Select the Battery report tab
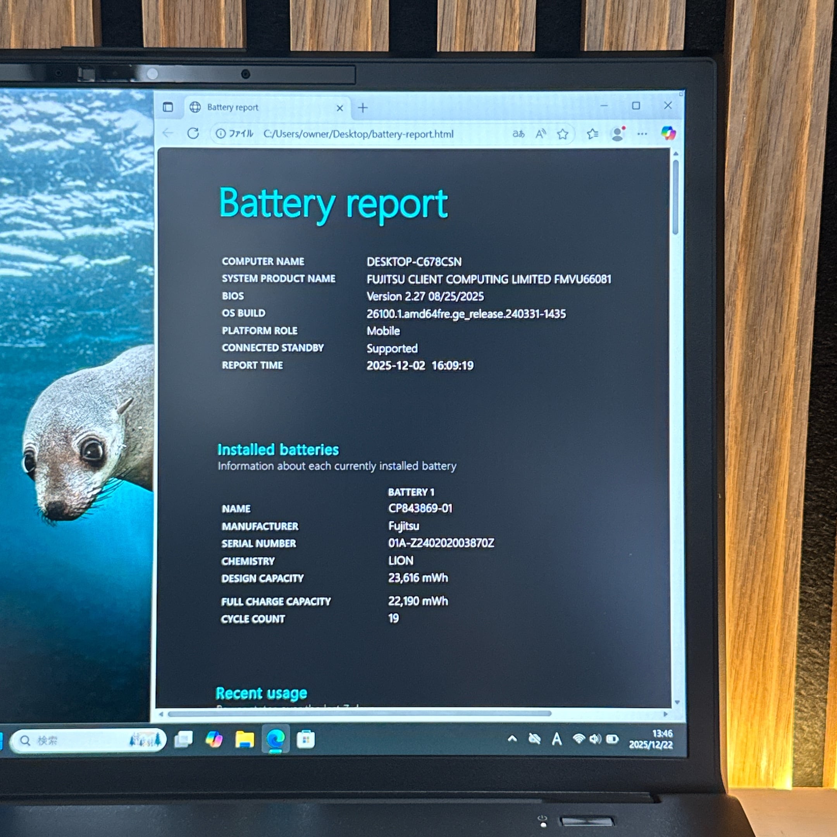The height and width of the screenshot is (837, 837). point(232,107)
